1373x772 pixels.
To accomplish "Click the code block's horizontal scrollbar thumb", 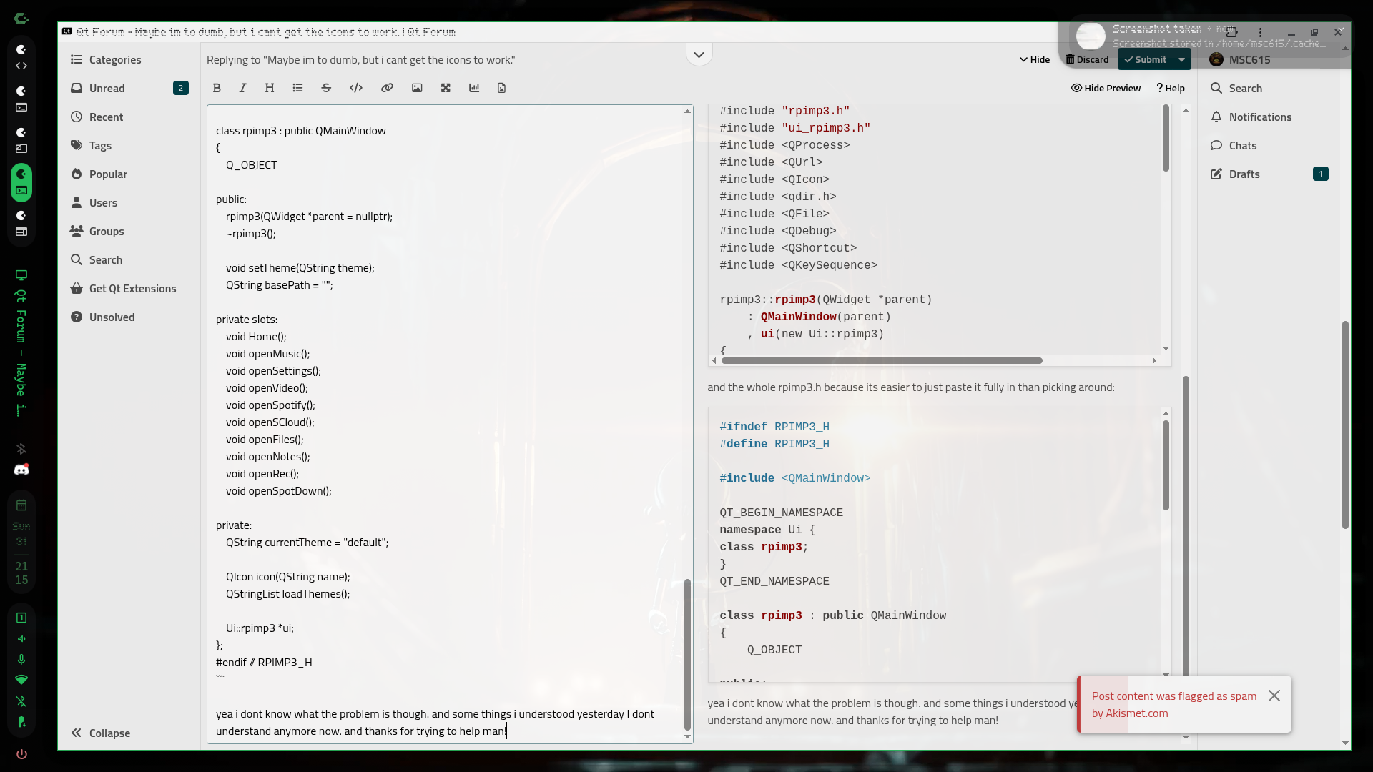I will [882, 361].
